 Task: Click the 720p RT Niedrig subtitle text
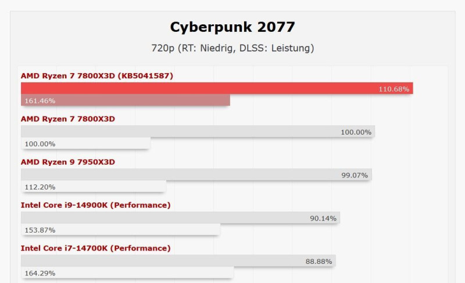point(233,48)
